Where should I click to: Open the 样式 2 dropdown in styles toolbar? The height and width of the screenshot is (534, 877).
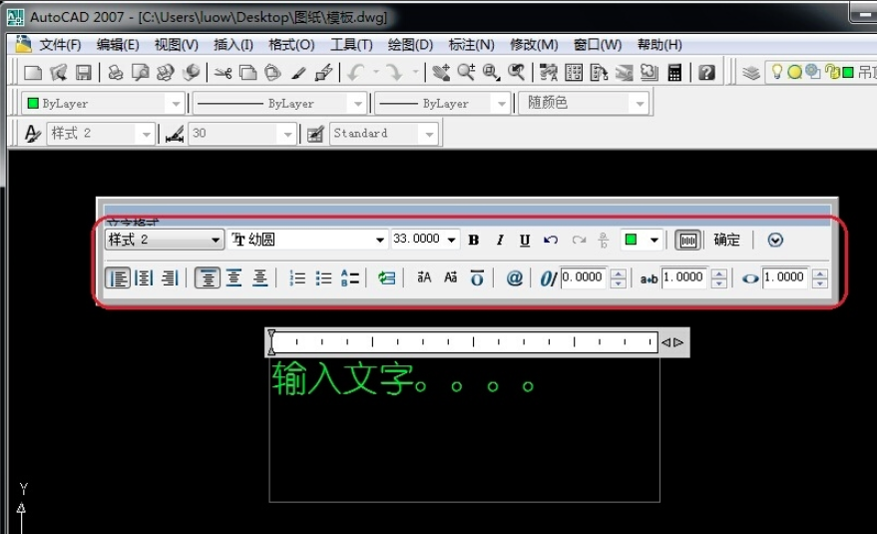(x=146, y=134)
